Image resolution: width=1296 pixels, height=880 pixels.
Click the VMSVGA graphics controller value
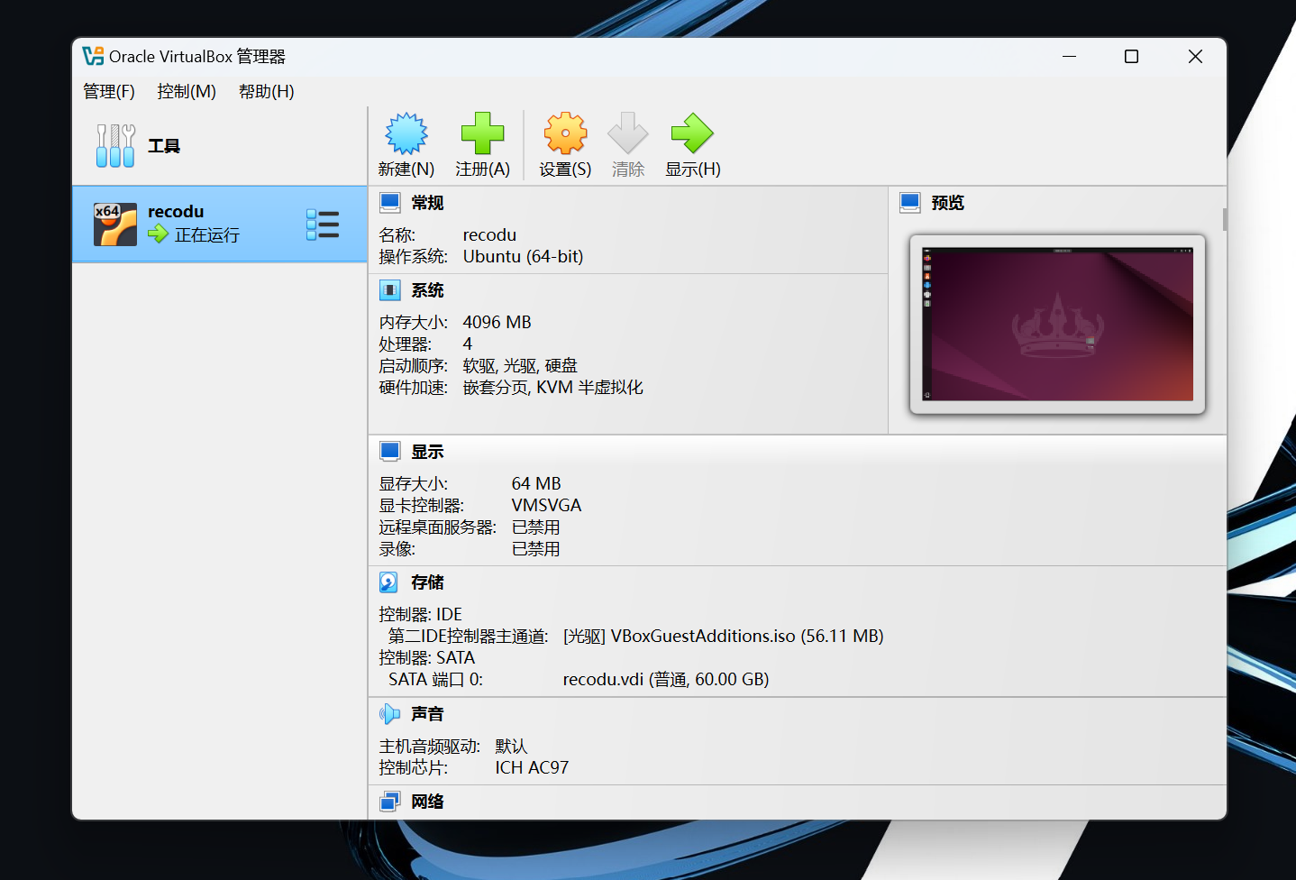coord(546,505)
